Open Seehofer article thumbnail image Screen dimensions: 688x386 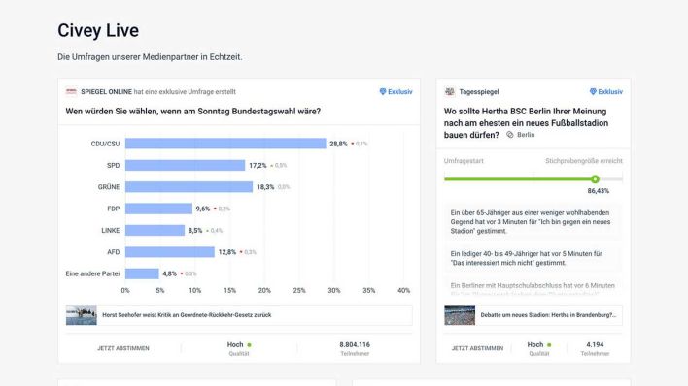click(x=82, y=315)
